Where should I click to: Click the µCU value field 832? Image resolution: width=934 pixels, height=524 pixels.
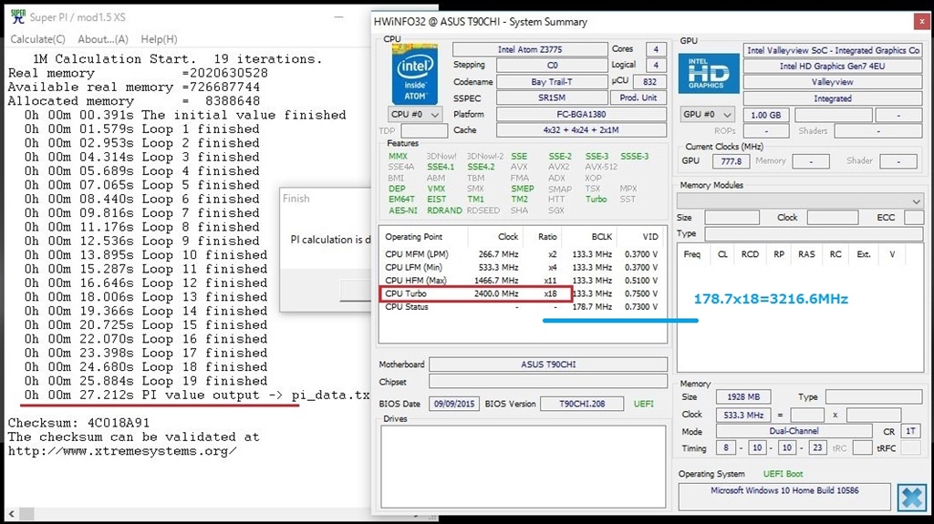(x=649, y=82)
